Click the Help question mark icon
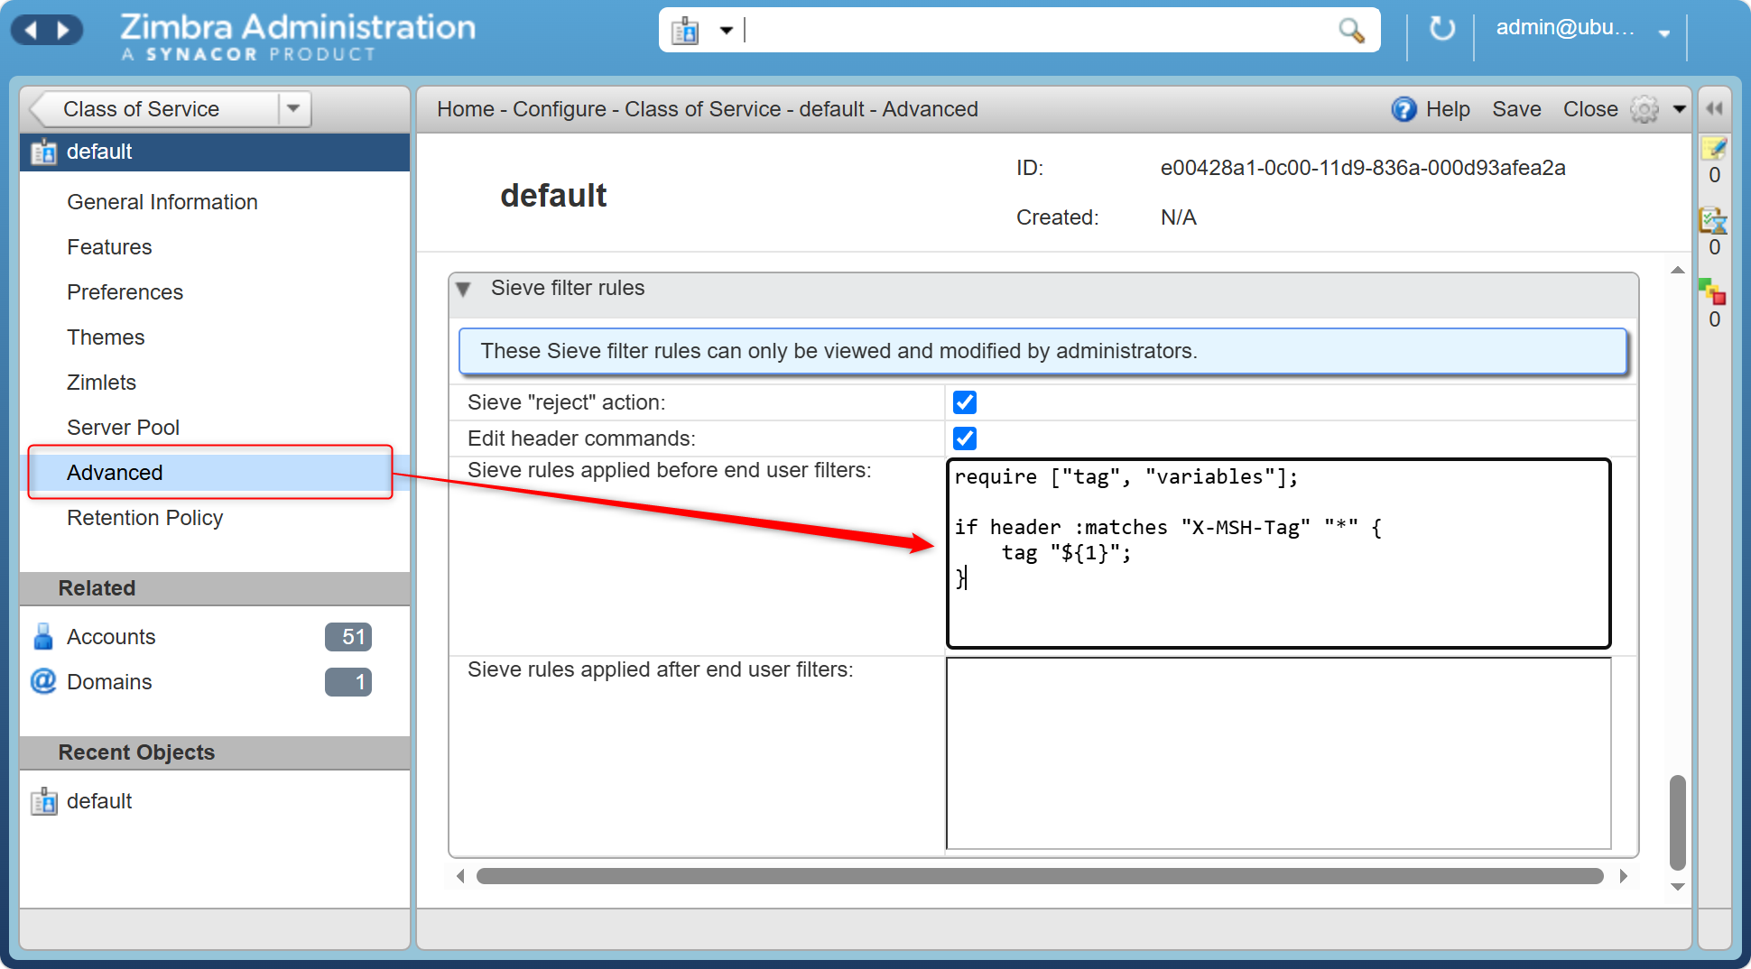1751x969 pixels. tap(1404, 109)
